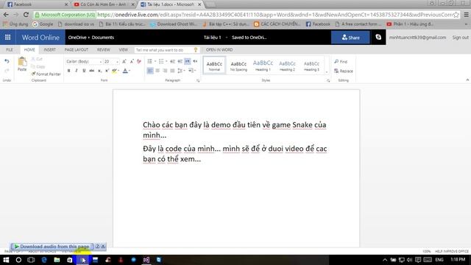Toggle Bold formatting

[68, 71]
